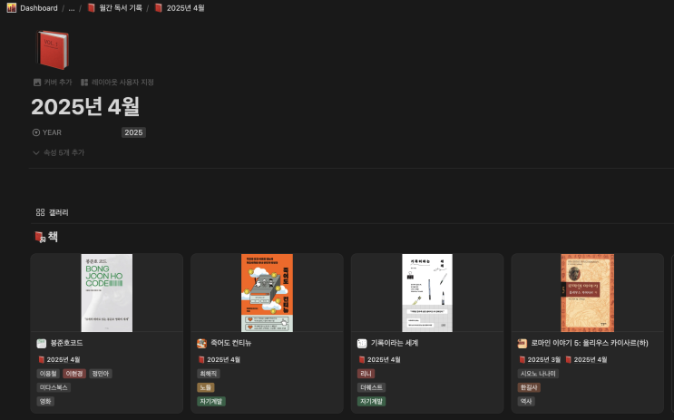Click the YEAR property icon

click(36, 132)
